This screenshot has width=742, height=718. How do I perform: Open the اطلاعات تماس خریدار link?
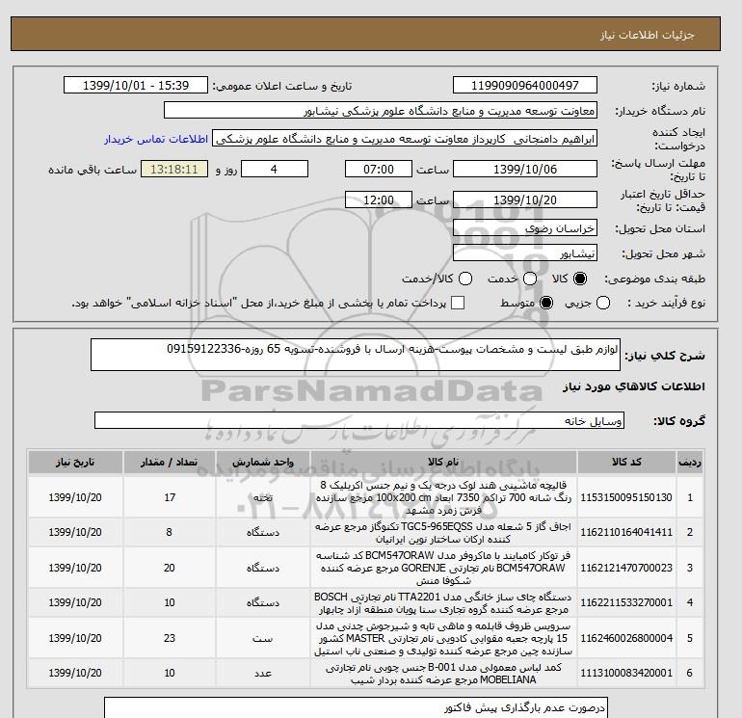(156, 139)
